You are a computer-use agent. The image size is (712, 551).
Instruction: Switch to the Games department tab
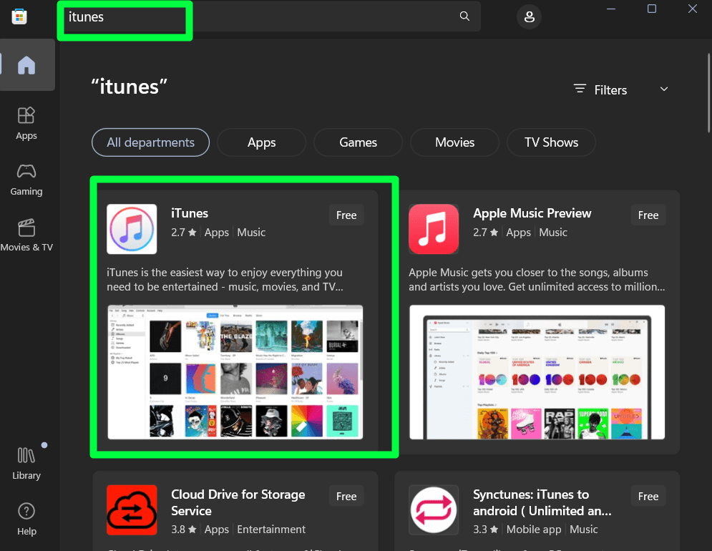click(x=358, y=142)
